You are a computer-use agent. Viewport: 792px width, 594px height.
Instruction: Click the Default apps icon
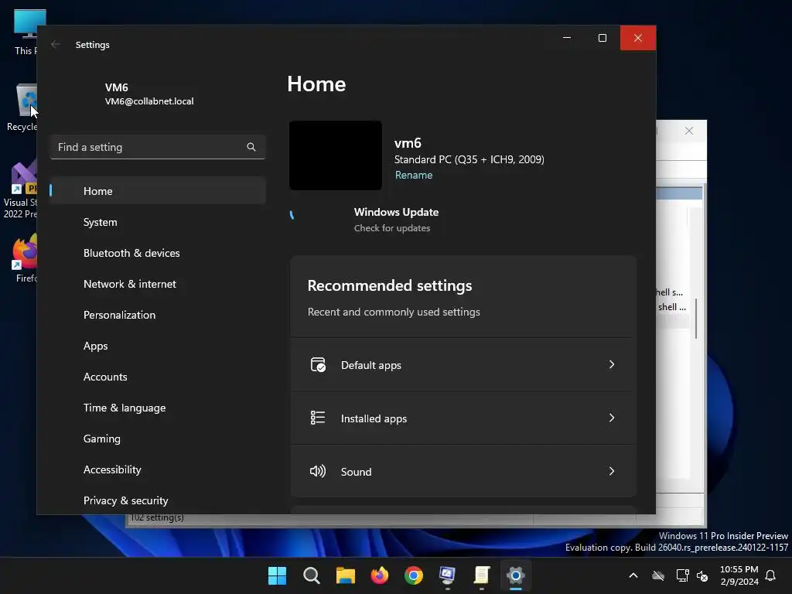[x=318, y=365]
